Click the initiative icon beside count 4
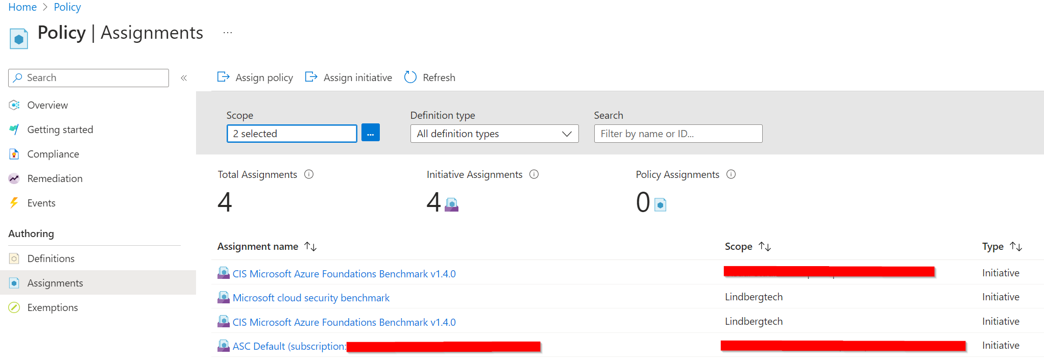 click(x=452, y=204)
